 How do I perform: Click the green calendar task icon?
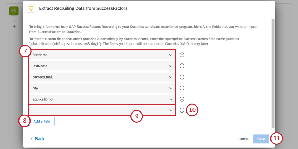(x=14, y=11)
